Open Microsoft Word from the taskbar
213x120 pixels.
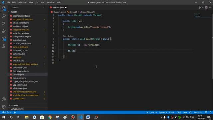tap(88, 117)
